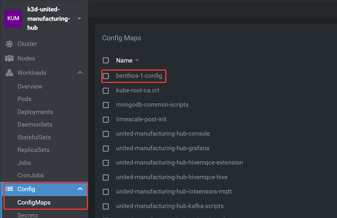Open united-manufacturing-hub-hivemqce-hive config map
Image resolution: width=337 pixels, height=218 pixels.
click(172, 177)
